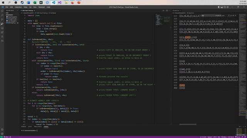247x138 pixels.
Task: Open the Run menu
Action: (x=35, y=7)
